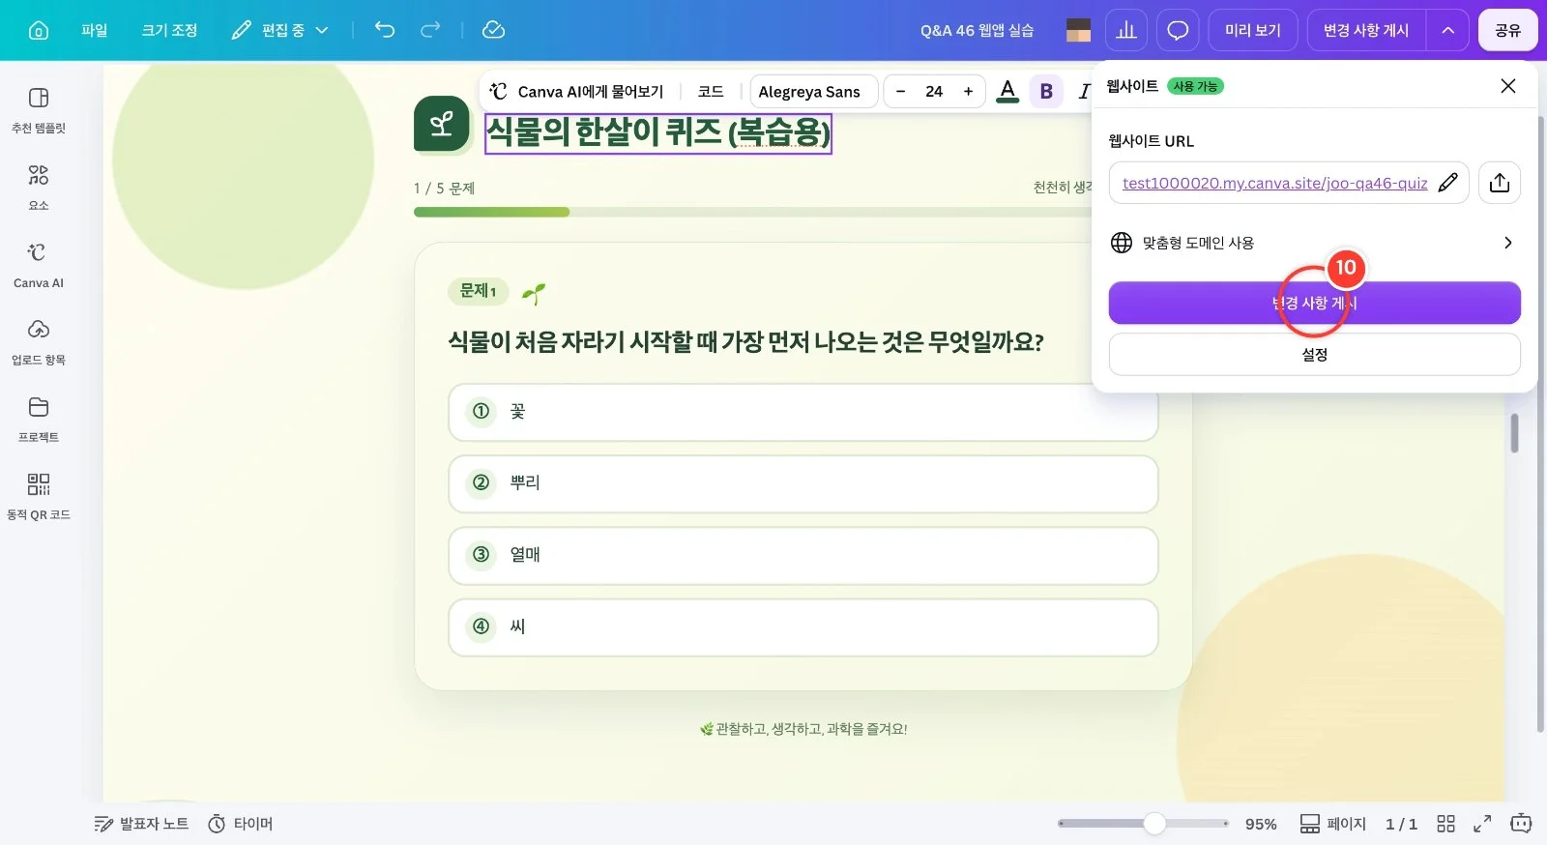The width and height of the screenshot is (1547, 845).
Task: Click the 코드 toolbar item
Action: pyautogui.click(x=711, y=91)
